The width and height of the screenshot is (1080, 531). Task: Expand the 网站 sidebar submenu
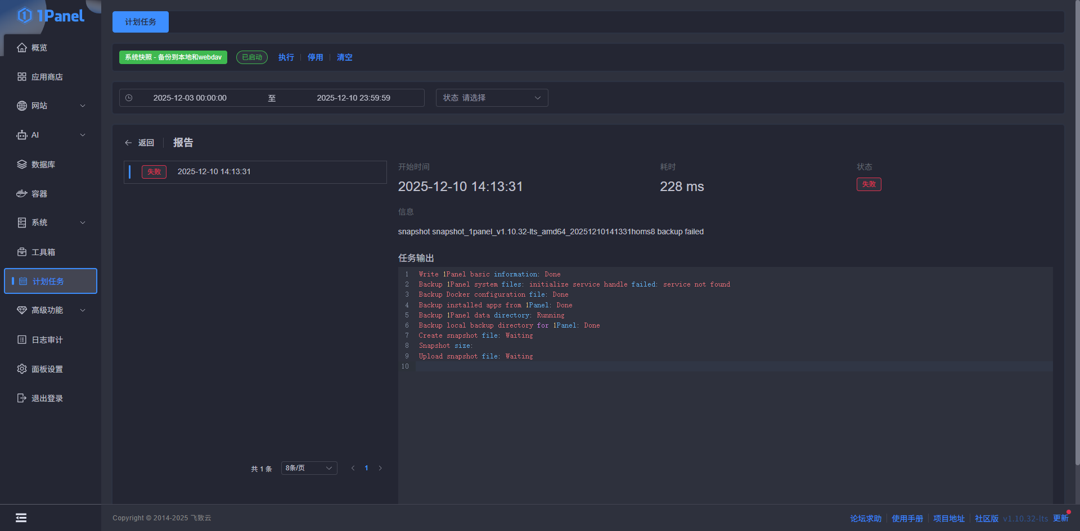click(x=83, y=106)
